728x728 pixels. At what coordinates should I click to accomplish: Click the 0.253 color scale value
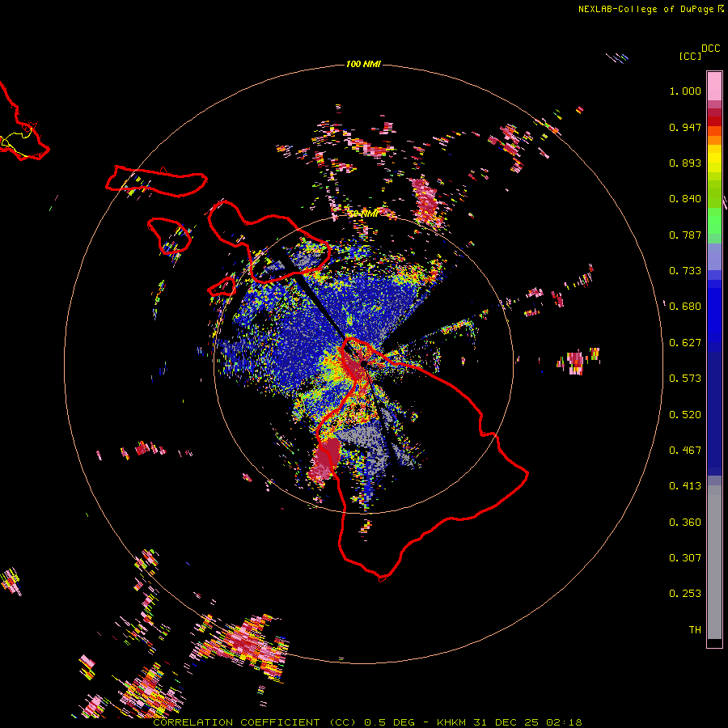tap(685, 594)
